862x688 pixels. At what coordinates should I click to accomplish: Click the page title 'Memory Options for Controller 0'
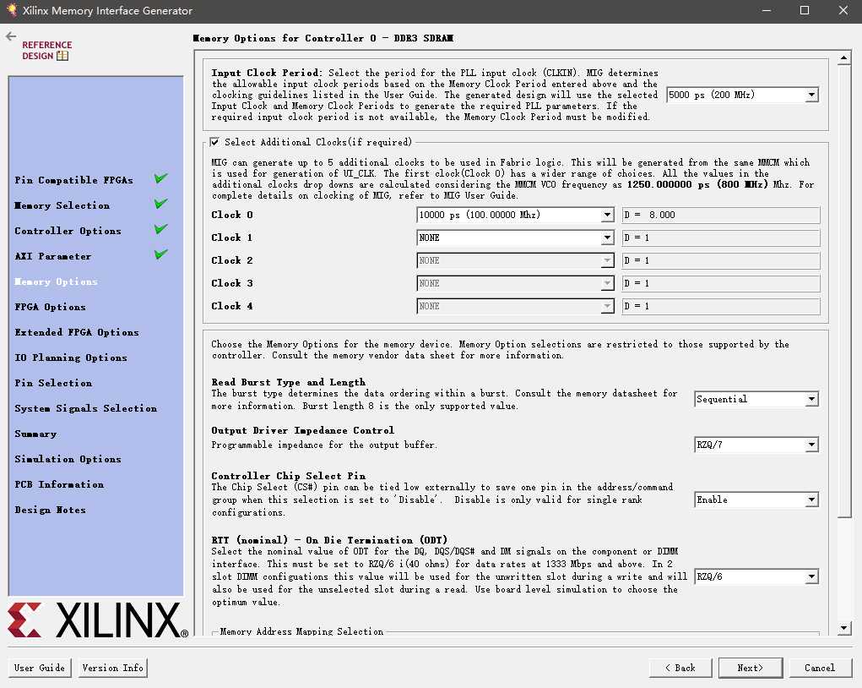[323, 38]
